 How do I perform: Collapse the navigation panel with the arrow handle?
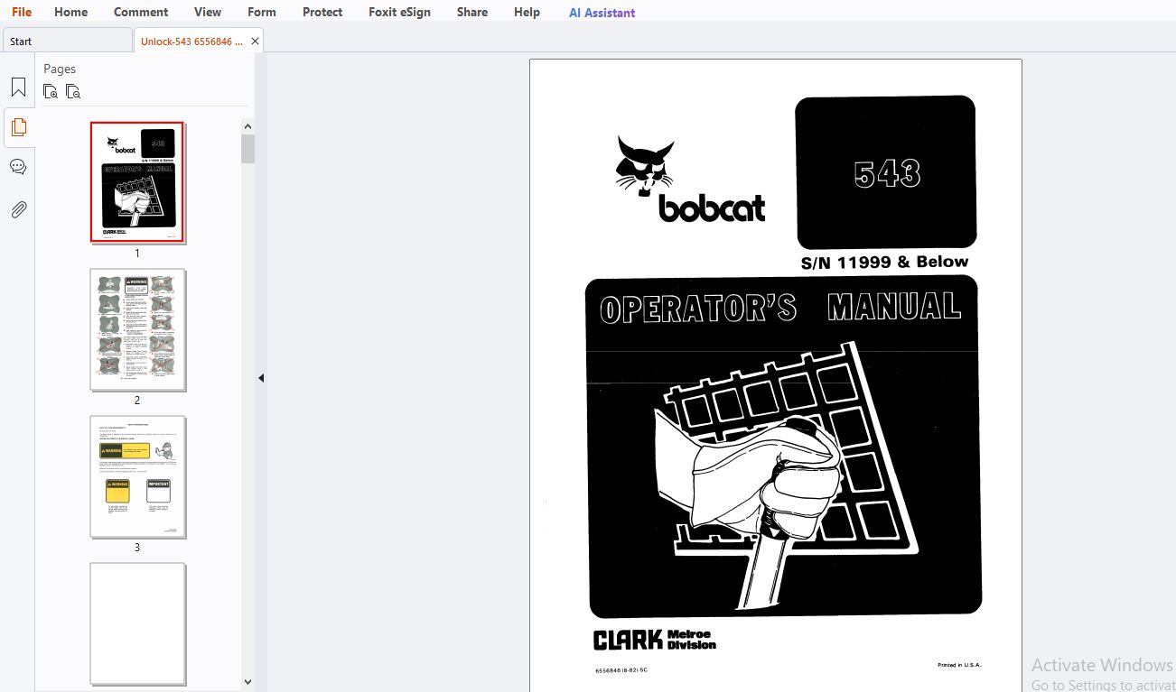(261, 378)
